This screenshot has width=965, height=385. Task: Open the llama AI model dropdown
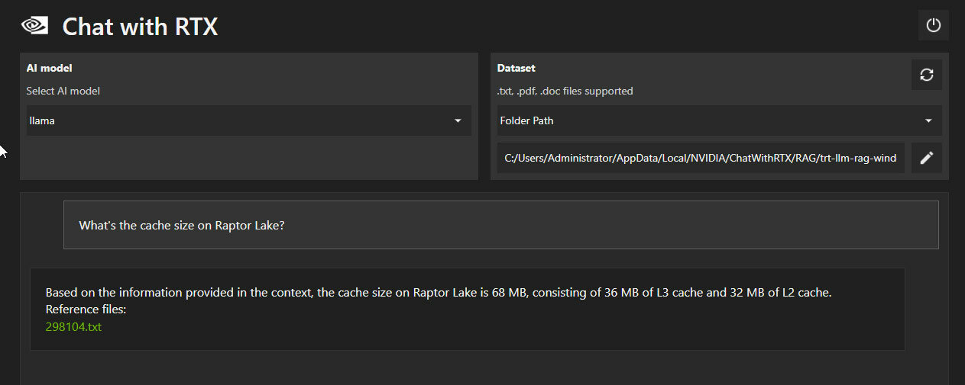[x=249, y=120]
